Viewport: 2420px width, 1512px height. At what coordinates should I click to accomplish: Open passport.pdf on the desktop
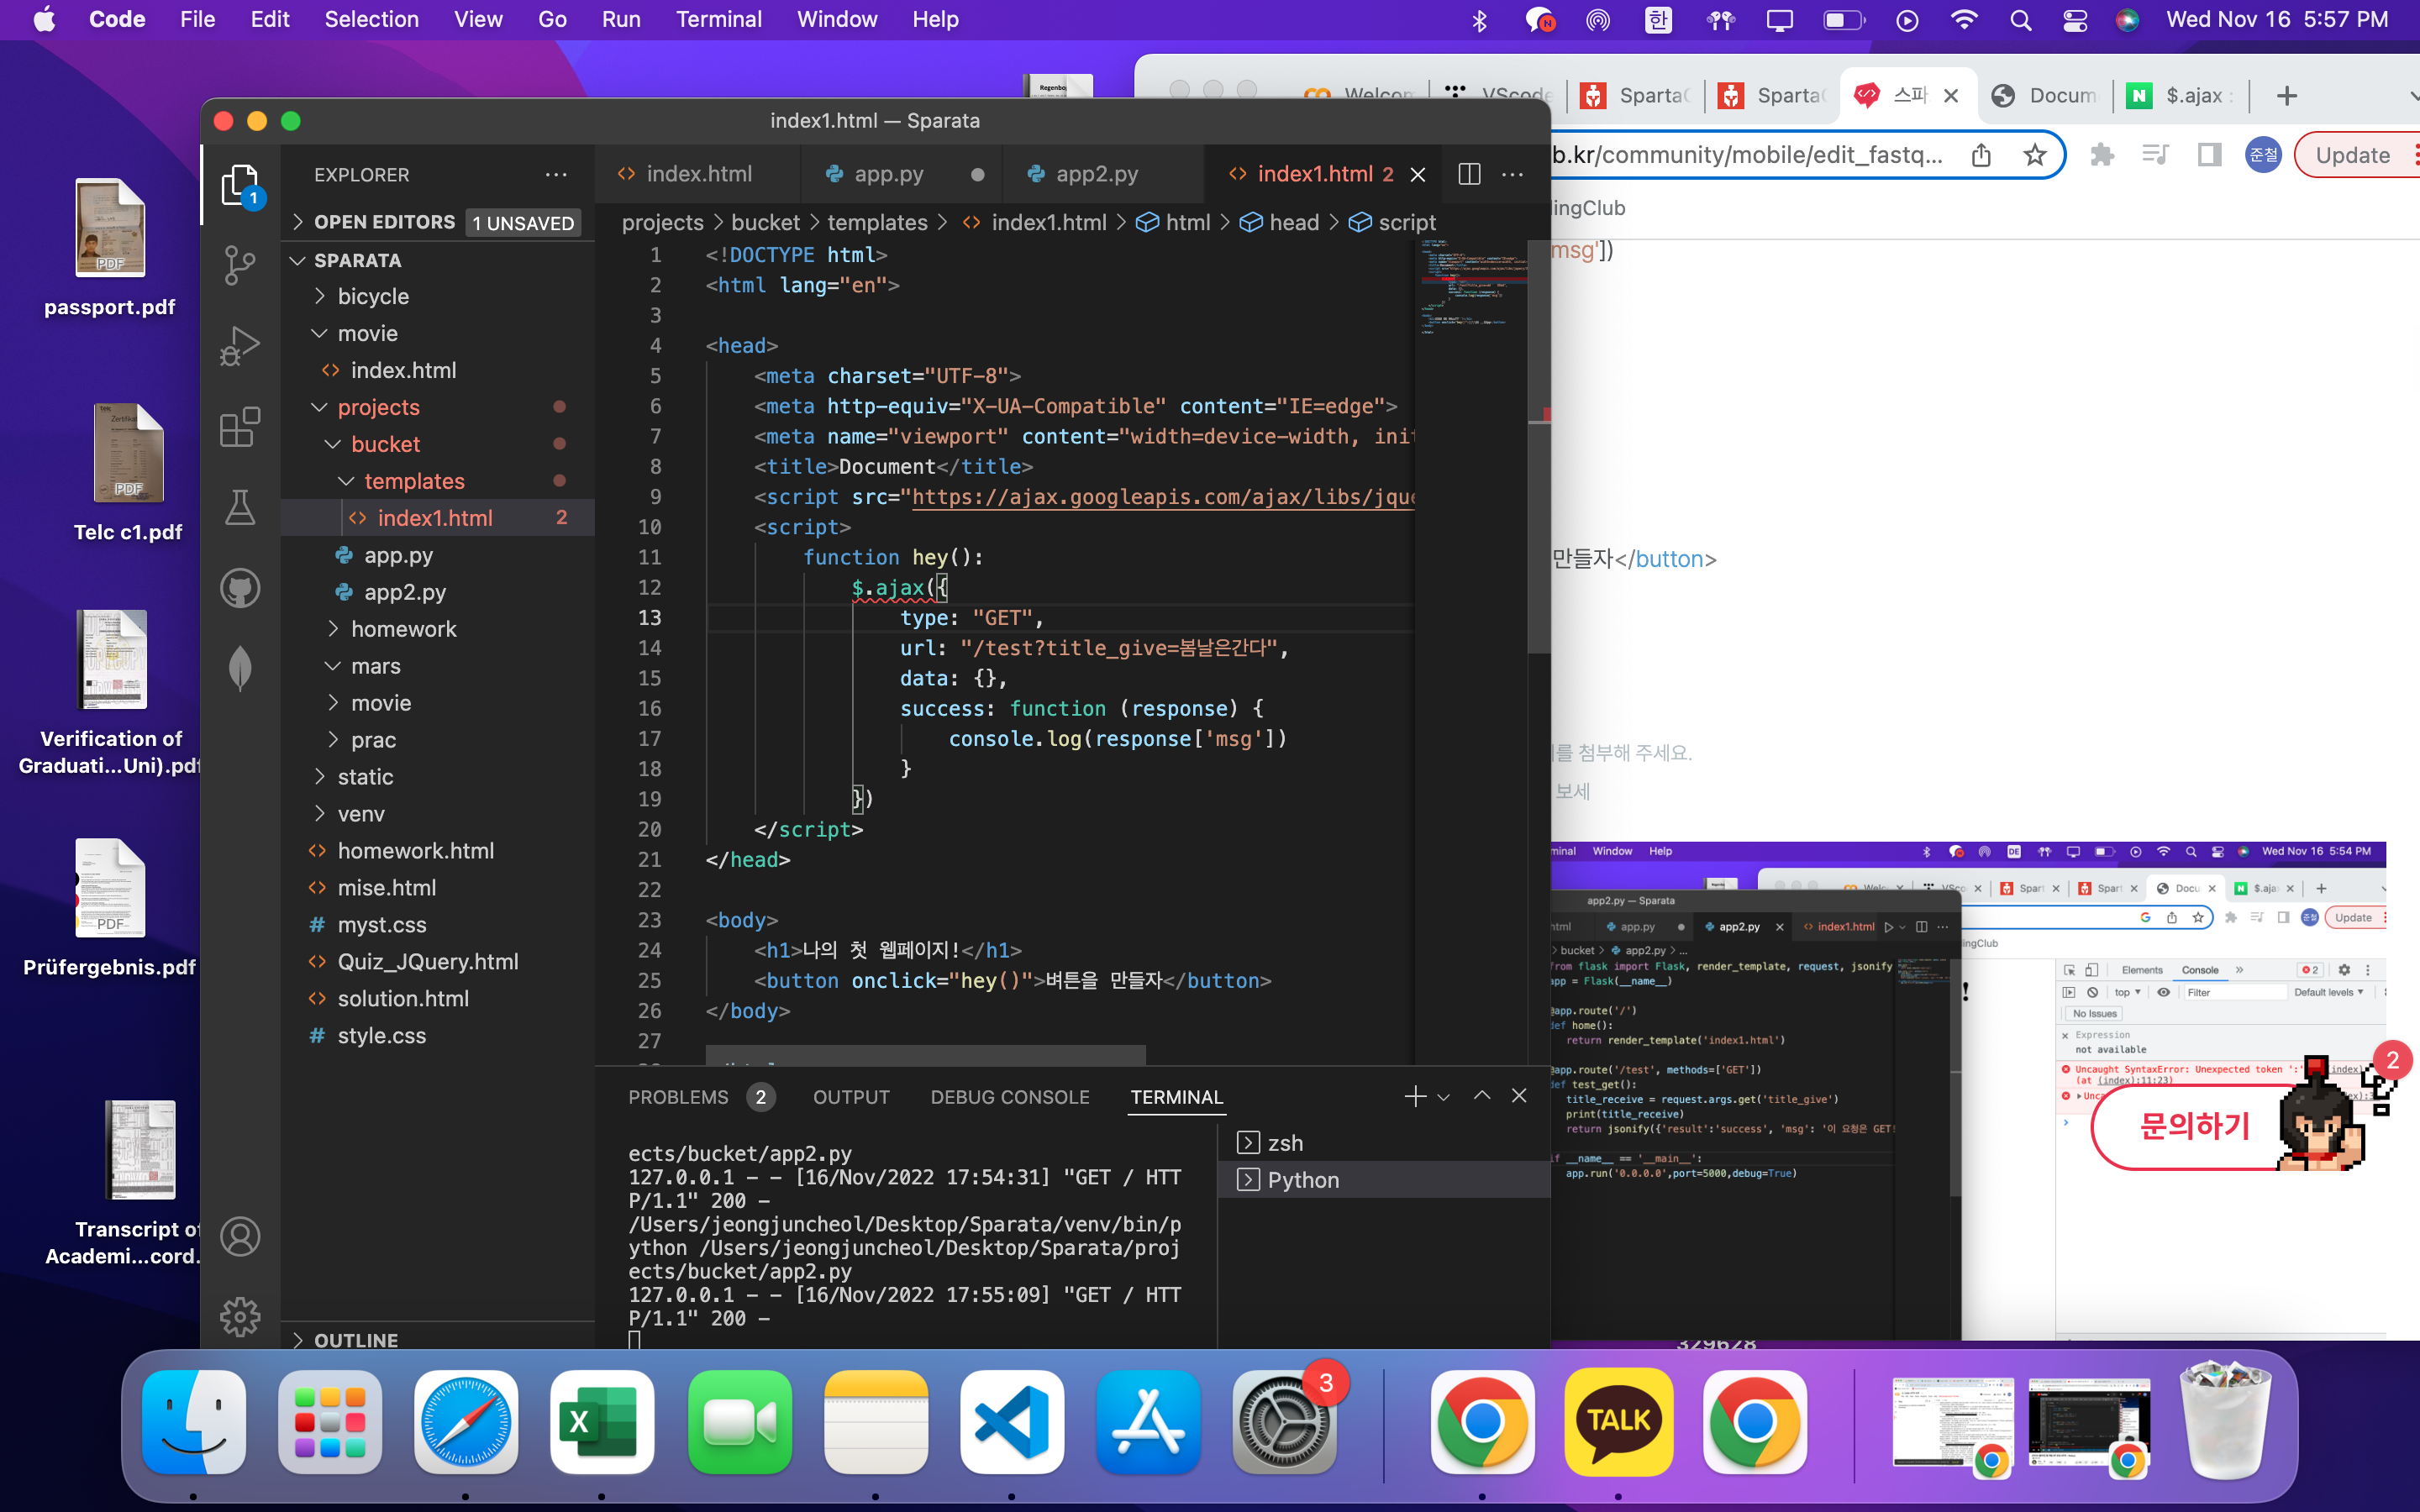[110, 249]
